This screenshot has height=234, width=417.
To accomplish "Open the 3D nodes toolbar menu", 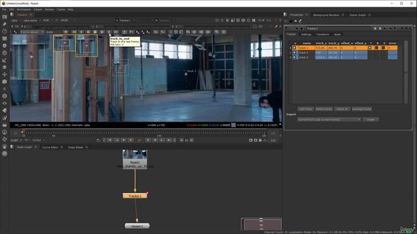I will (5, 82).
